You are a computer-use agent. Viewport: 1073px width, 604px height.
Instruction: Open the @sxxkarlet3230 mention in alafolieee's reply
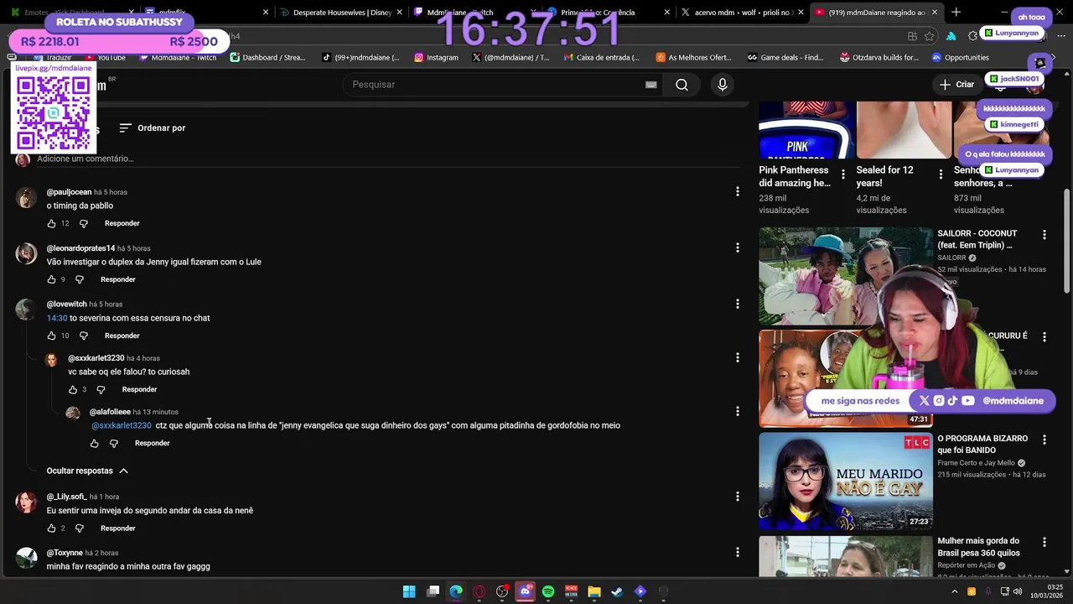click(122, 425)
